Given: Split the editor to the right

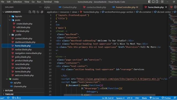Looking at the screenshot, I should coord(175,7).
